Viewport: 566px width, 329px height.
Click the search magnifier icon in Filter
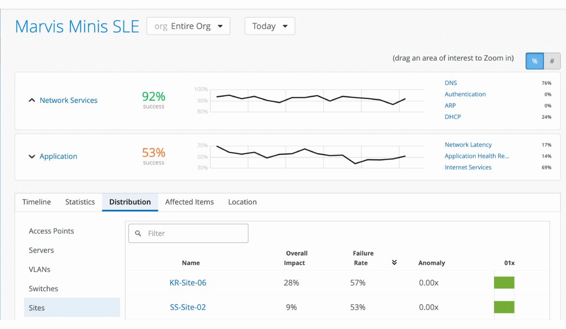[x=138, y=233]
